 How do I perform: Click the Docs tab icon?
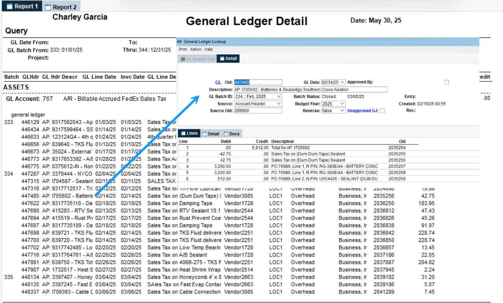tap(226, 134)
